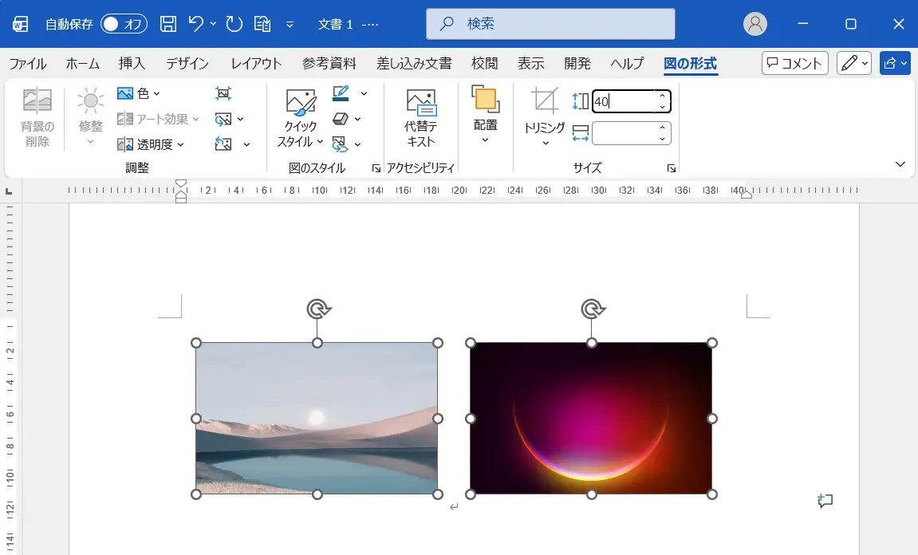This screenshot has width=918, height=555.
Task: Select the Crop (トリミング) tool icon
Action: coord(545,100)
